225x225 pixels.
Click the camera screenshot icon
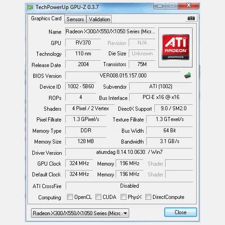tap(191, 18)
